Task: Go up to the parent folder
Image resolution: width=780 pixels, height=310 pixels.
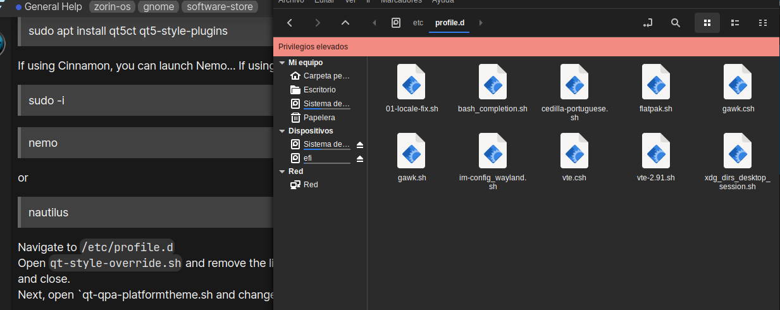Action: (x=345, y=23)
